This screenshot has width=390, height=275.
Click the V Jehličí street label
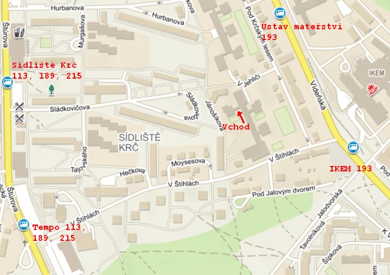point(249,80)
